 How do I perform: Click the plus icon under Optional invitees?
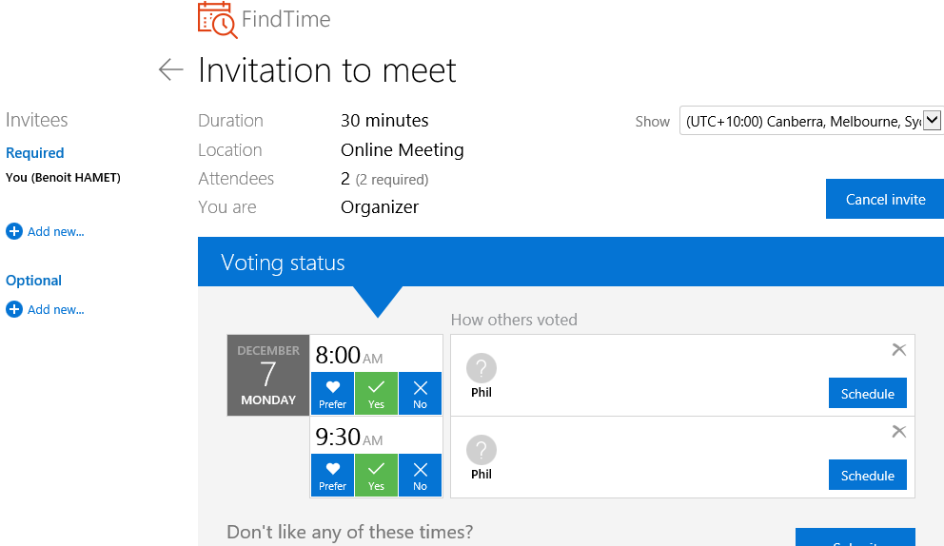pos(14,309)
